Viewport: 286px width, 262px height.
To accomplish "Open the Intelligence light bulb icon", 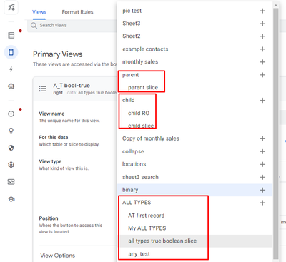I will tap(11, 131).
